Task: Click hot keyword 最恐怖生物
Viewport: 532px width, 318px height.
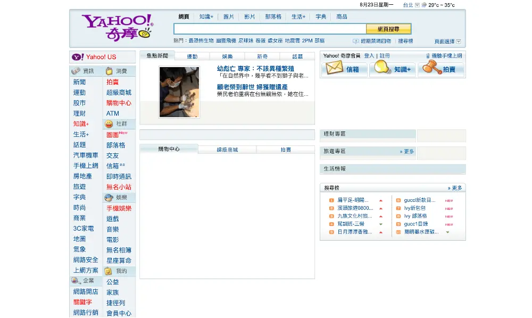Action: tap(201, 41)
